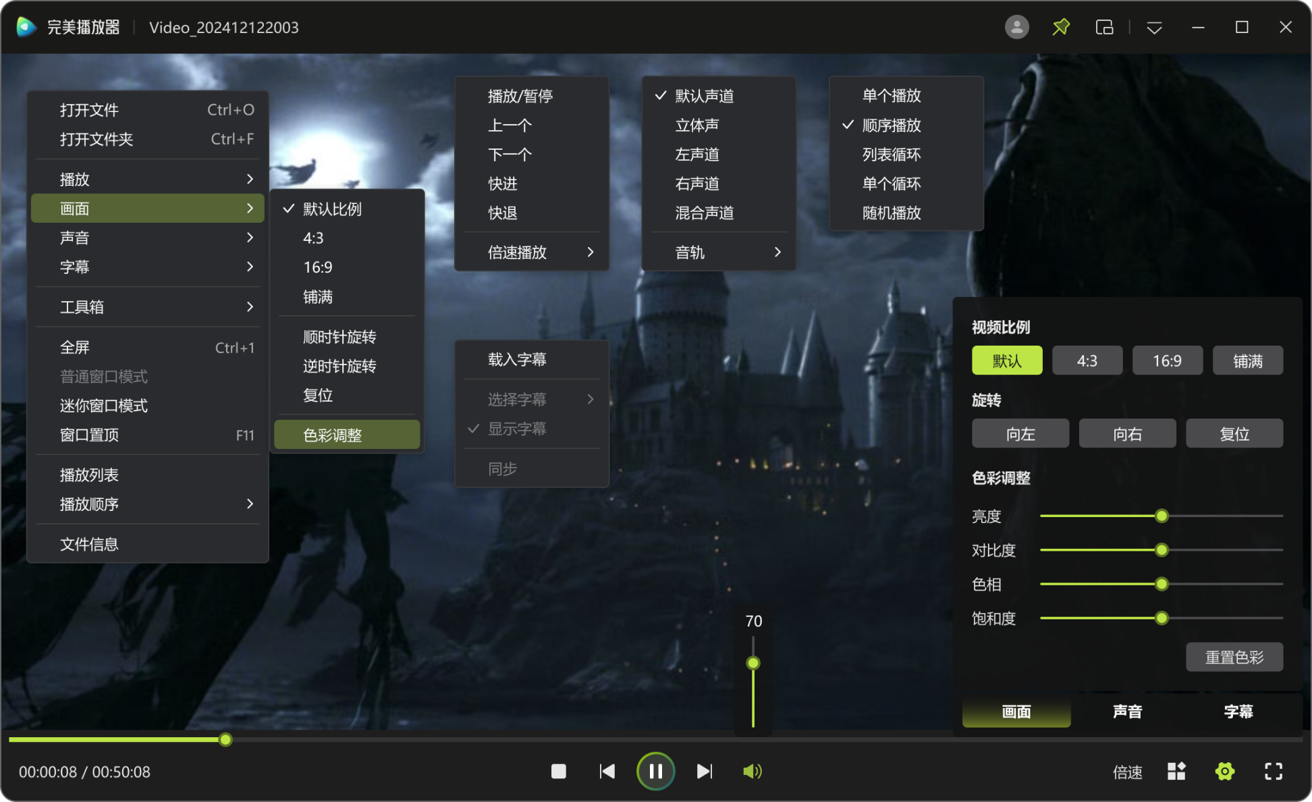Switch to mini window mode icon

click(x=1104, y=27)
